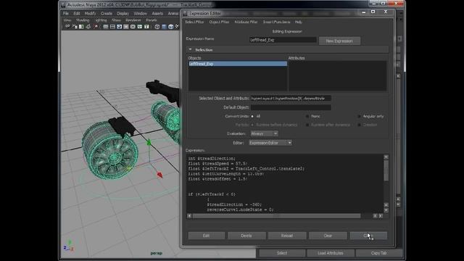Image resolution: width=464 pixels, height=261 pixels.
Task: Select Runtime after dynamics radio
Action: click(307, 125)
